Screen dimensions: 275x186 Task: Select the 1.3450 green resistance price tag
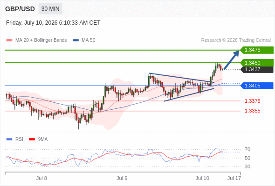click(x=257, y=63)
